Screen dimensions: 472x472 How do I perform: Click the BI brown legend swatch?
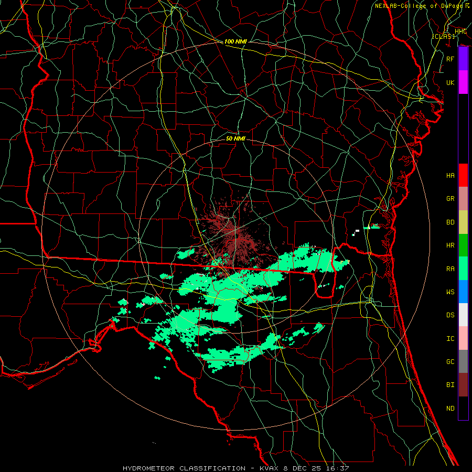[x=463, y=385]
